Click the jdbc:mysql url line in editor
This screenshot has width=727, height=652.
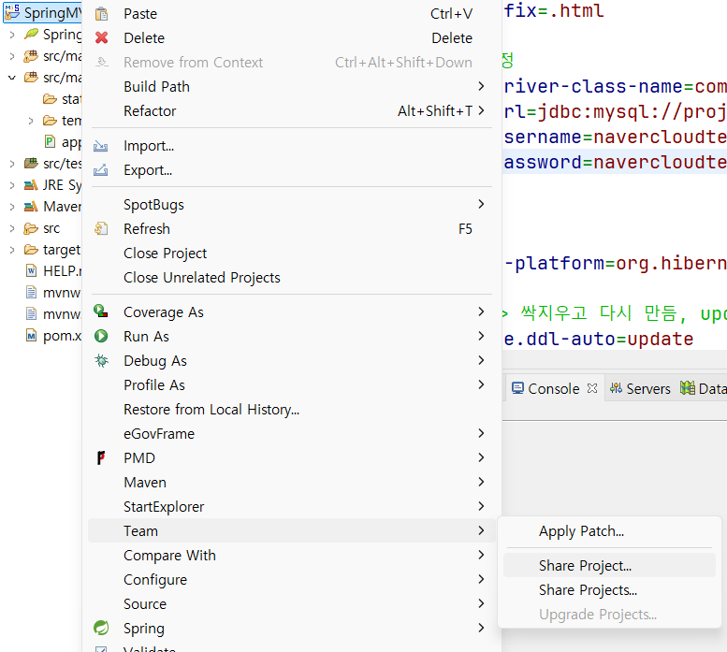coord(615,111)
